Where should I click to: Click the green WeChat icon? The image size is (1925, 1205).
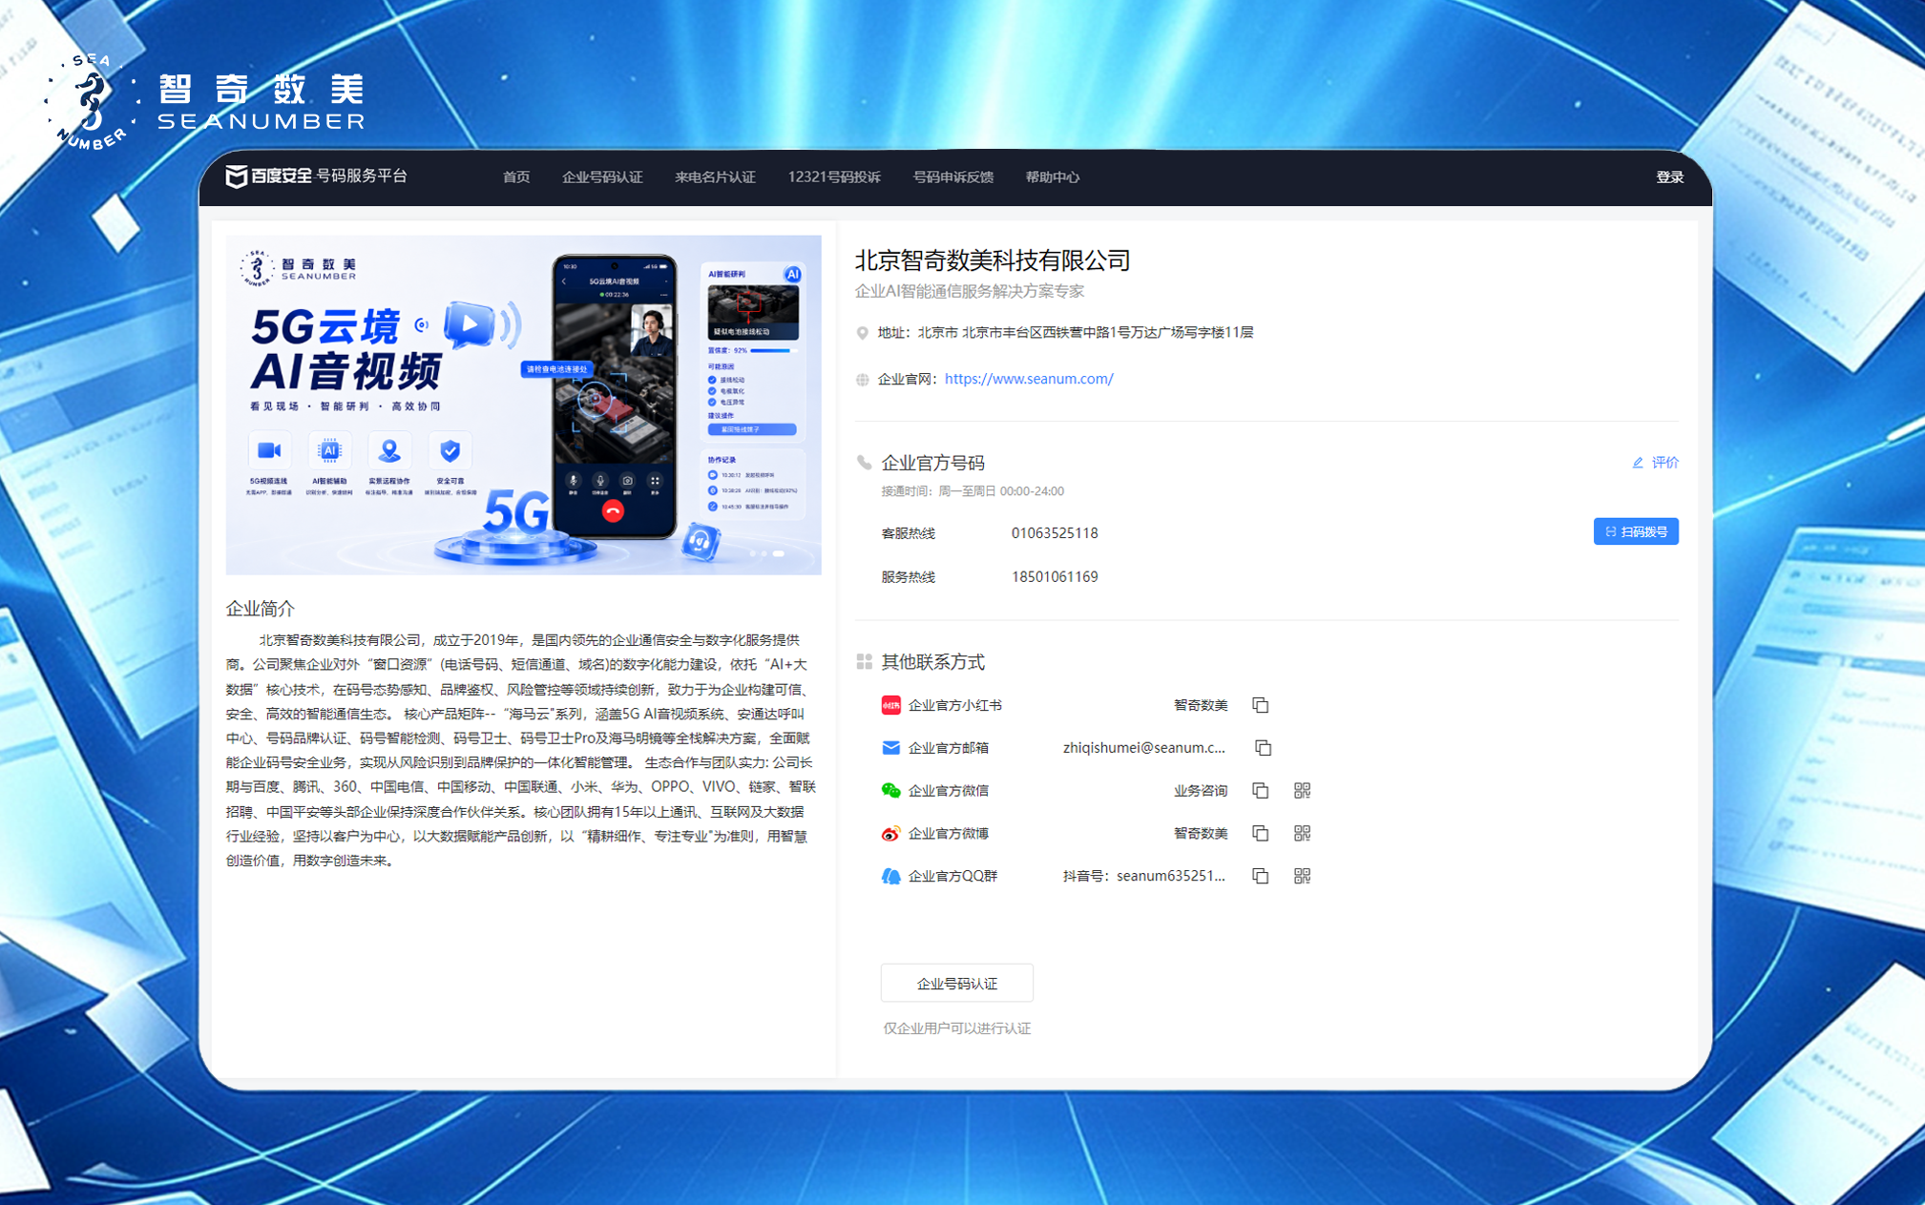(890, 791)
